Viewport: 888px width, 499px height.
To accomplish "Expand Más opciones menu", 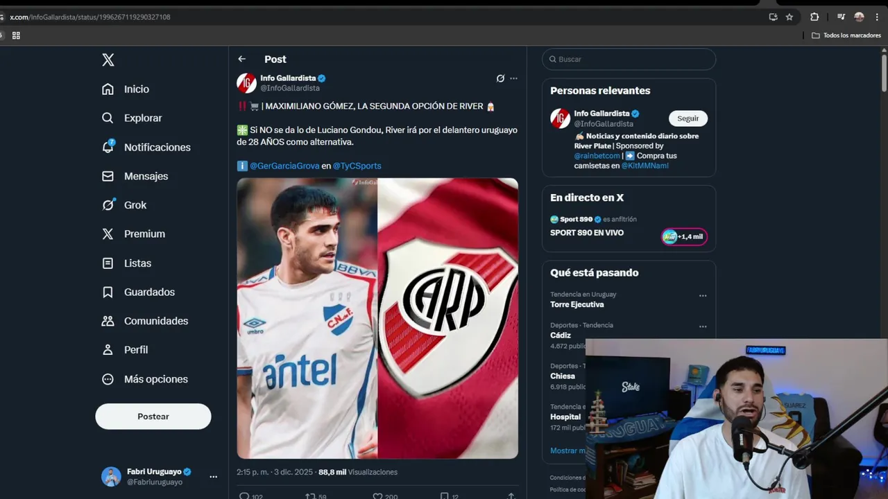I will coord(145,379).
